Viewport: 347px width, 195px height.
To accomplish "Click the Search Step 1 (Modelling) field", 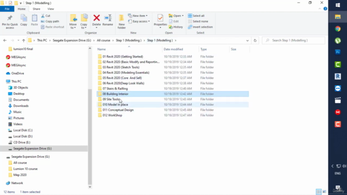I will [294, 41].
